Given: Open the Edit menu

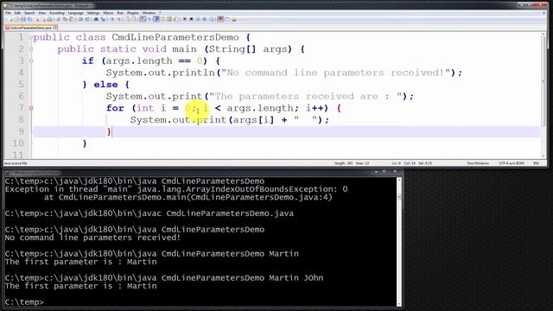Looking at the screenshot, I should 17,13.
